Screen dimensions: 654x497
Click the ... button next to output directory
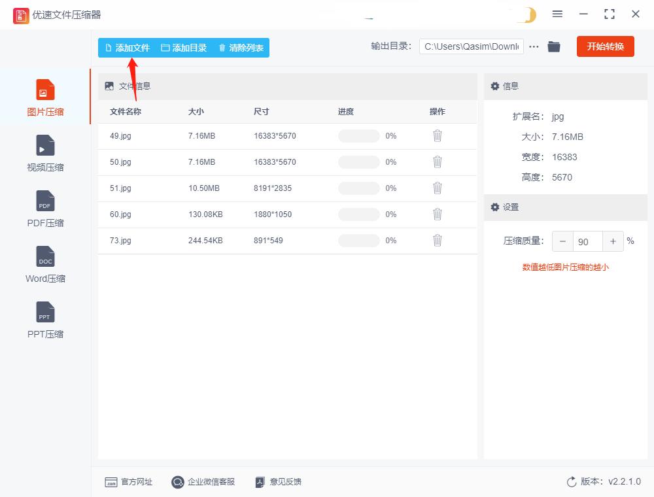pyautogui.click(x=534, y=46)
